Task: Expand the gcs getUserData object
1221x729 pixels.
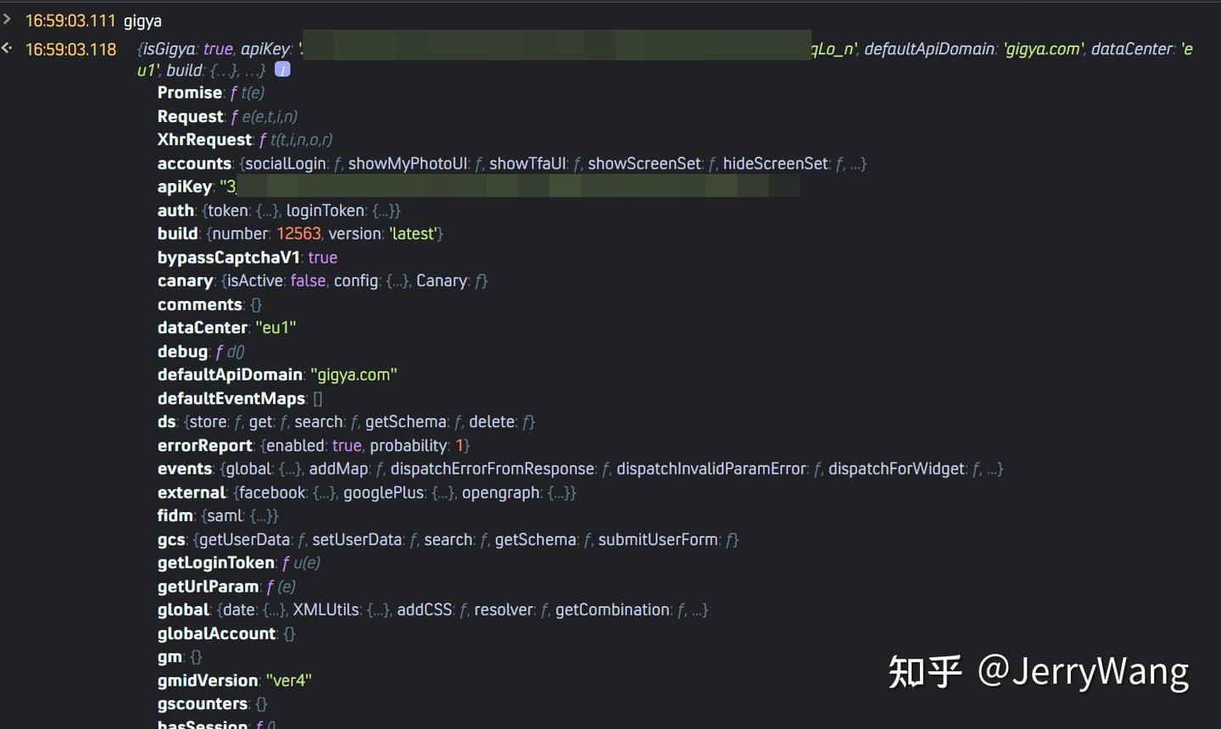Action: [448, 539]
